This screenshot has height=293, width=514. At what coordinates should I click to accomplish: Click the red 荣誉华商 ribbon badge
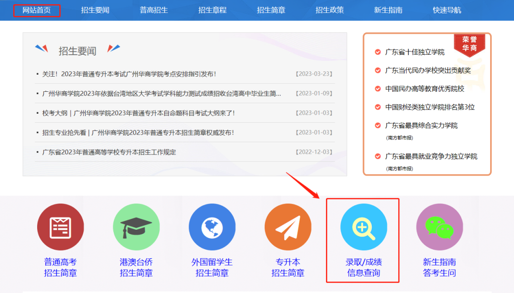[x=469, y=44]
